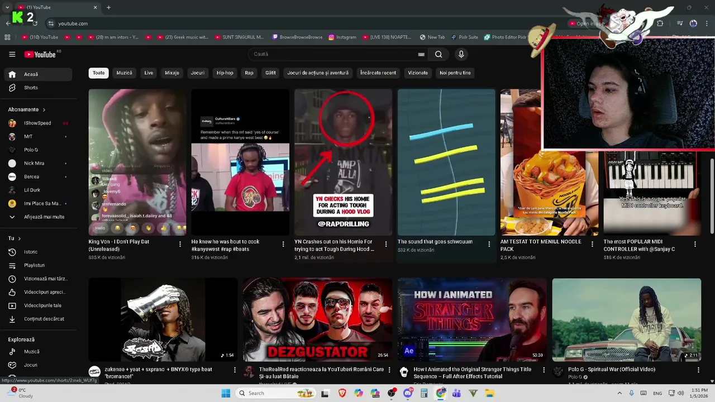Expand Afișează mai multe subscriptions
The image size is (715, 402).
point(38,217)
